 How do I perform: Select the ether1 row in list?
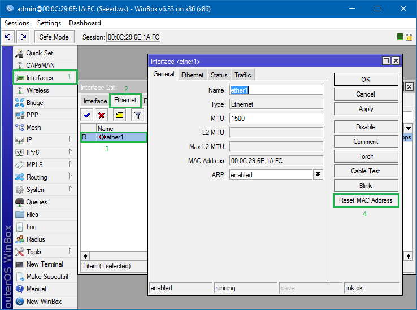[114, 137]
